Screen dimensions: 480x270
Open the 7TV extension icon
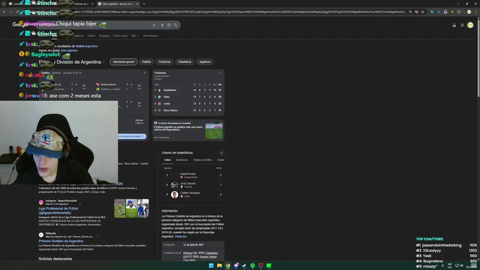[x=432, y=12]
